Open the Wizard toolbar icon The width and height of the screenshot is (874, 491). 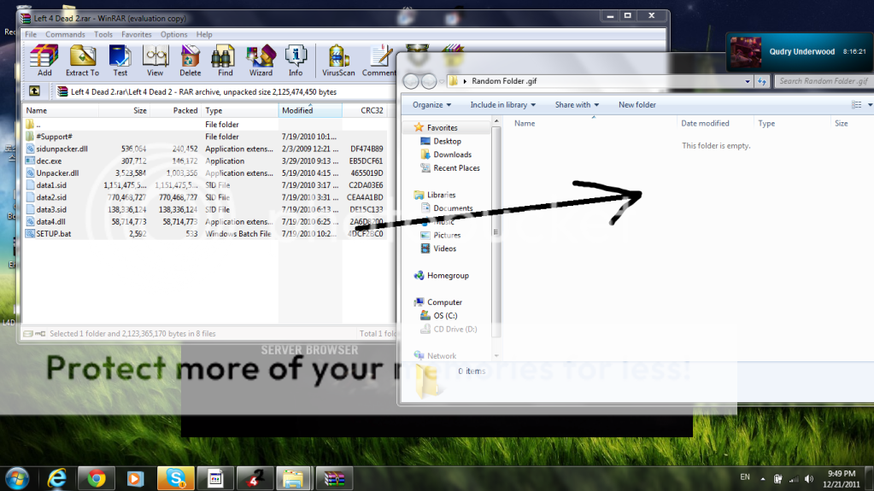click(261, 60)
